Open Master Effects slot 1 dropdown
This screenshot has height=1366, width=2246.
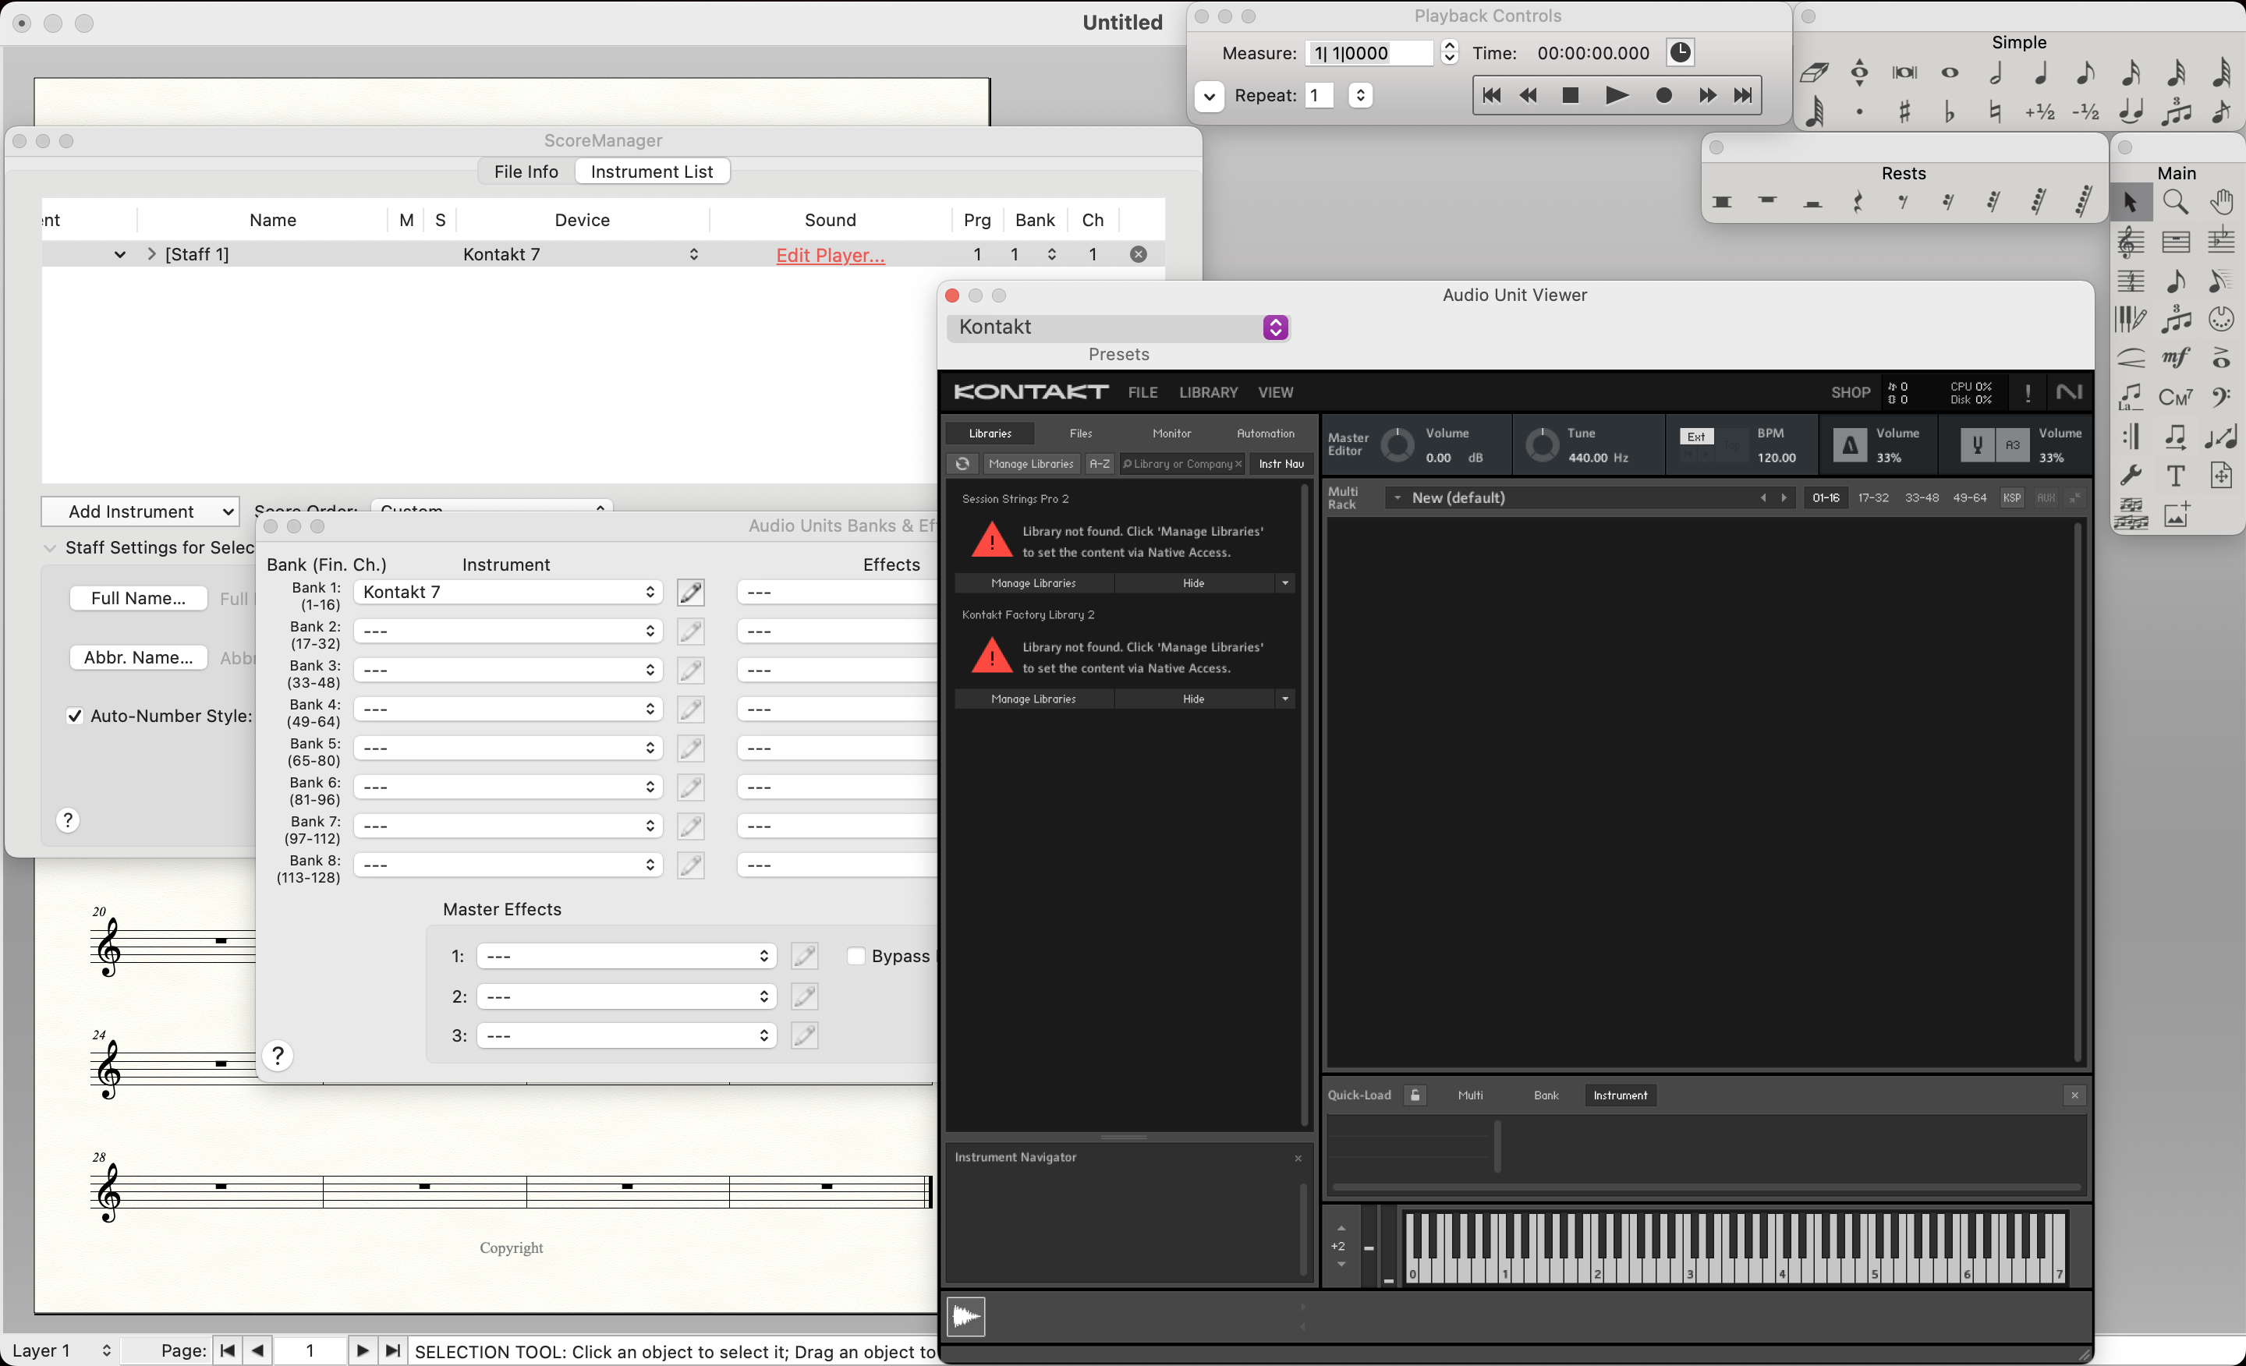tap(626, 956)
